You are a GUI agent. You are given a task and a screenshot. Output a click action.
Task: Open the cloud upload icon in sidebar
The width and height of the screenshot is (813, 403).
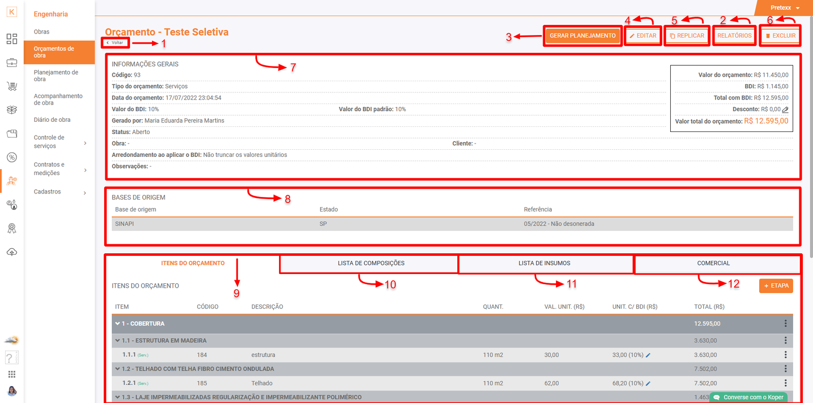[12, 252]
